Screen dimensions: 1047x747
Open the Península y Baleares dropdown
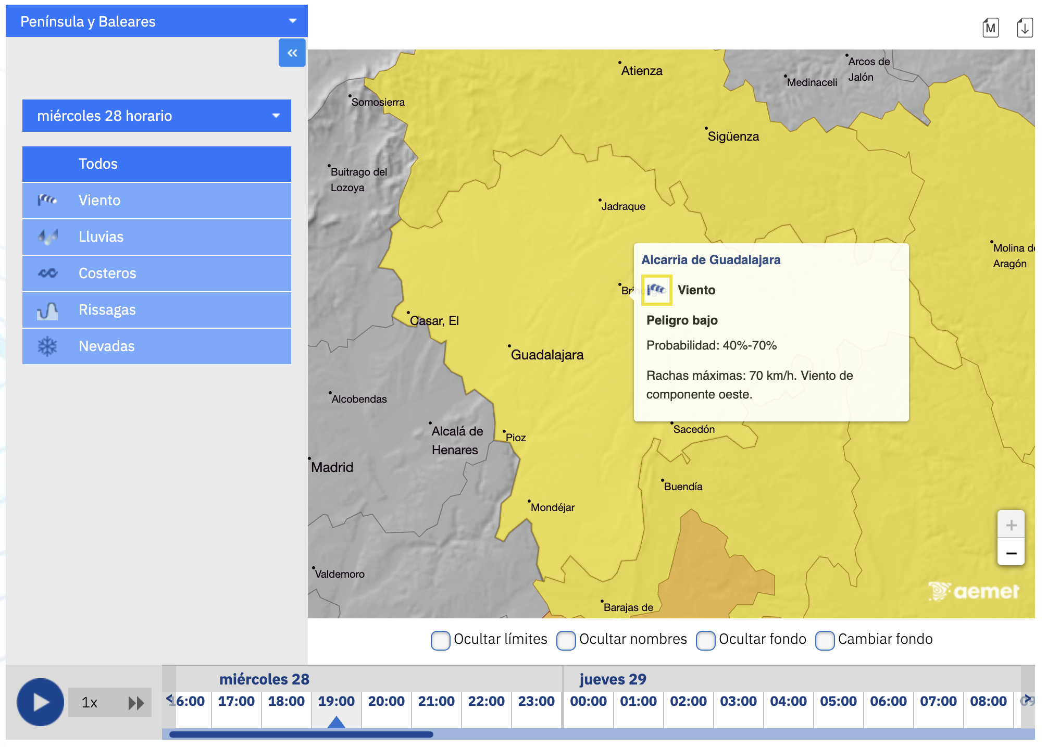157,21
